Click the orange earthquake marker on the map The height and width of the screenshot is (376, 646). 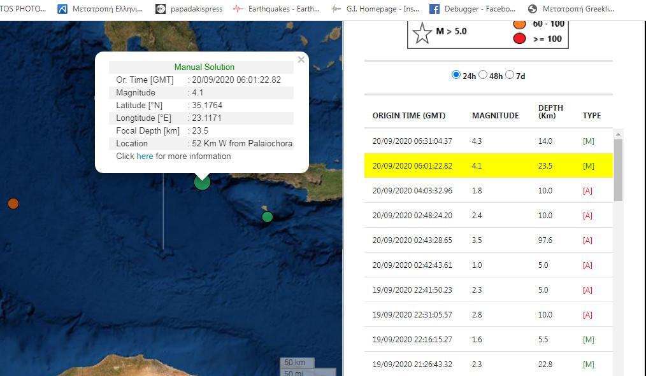point(13,204)
